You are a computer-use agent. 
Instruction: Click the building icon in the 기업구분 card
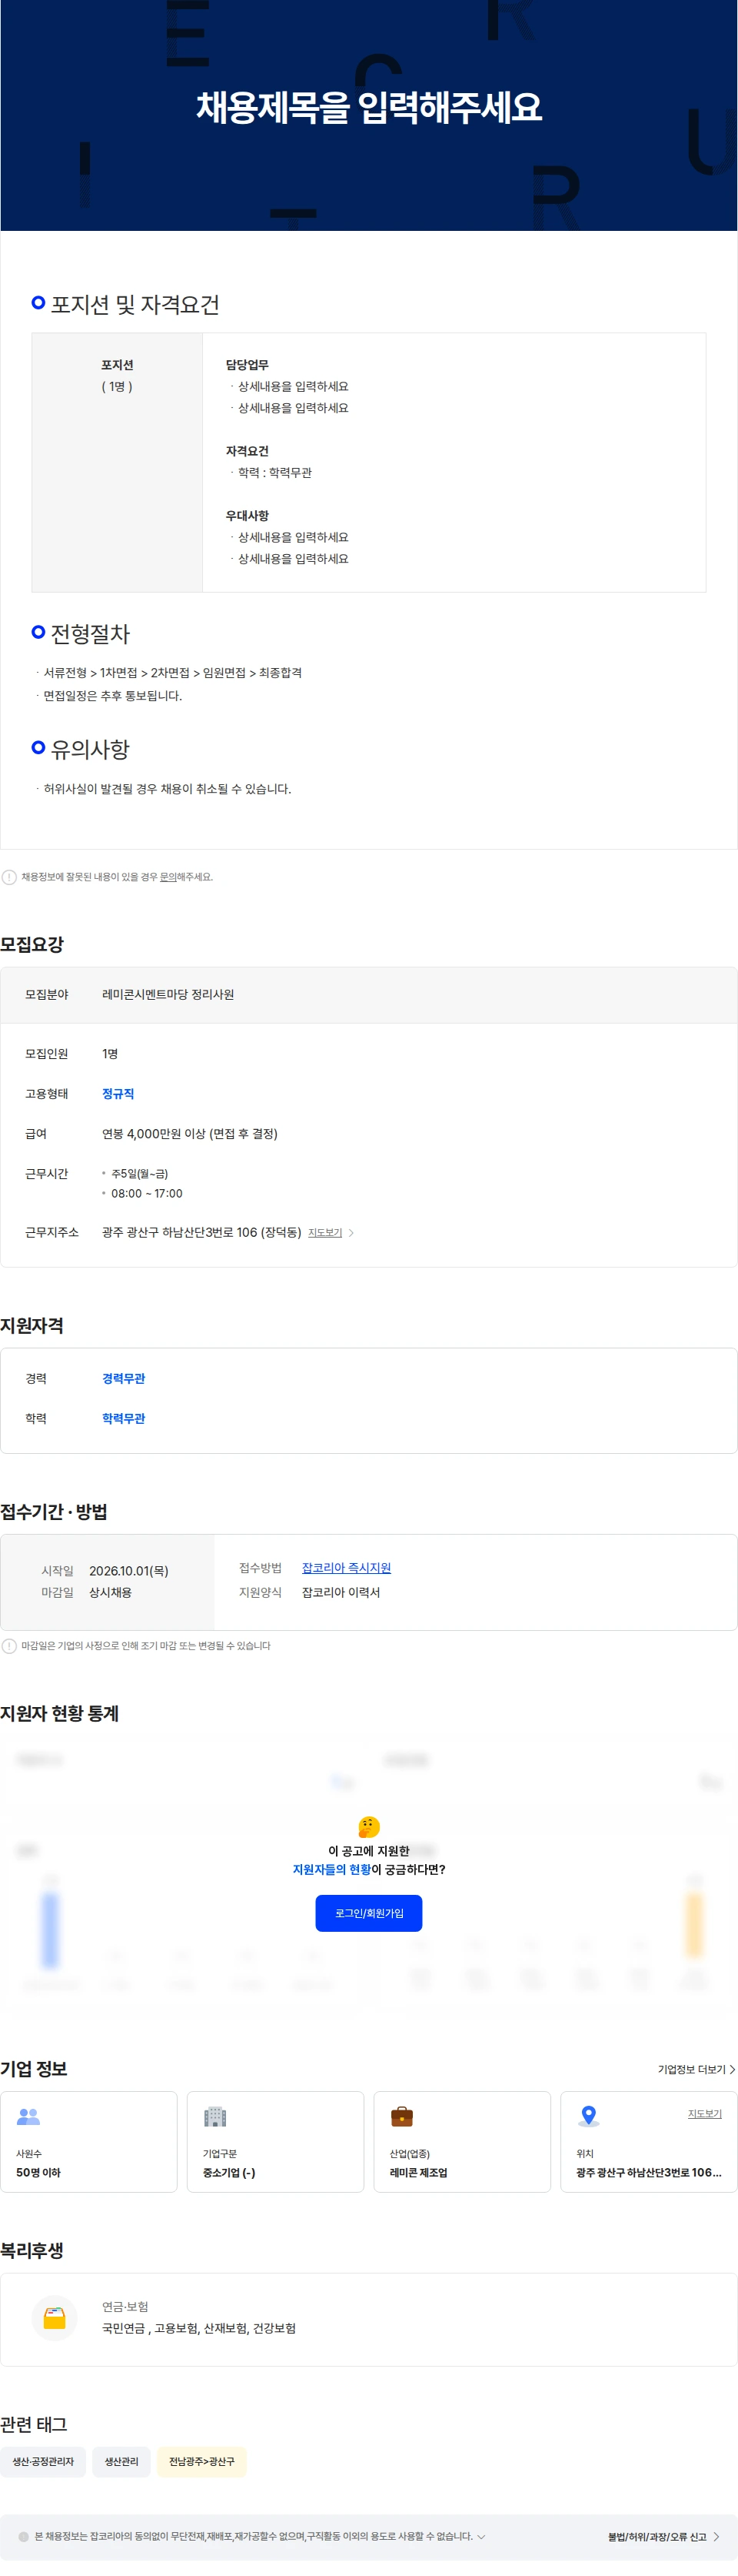tap(214, 2116)
